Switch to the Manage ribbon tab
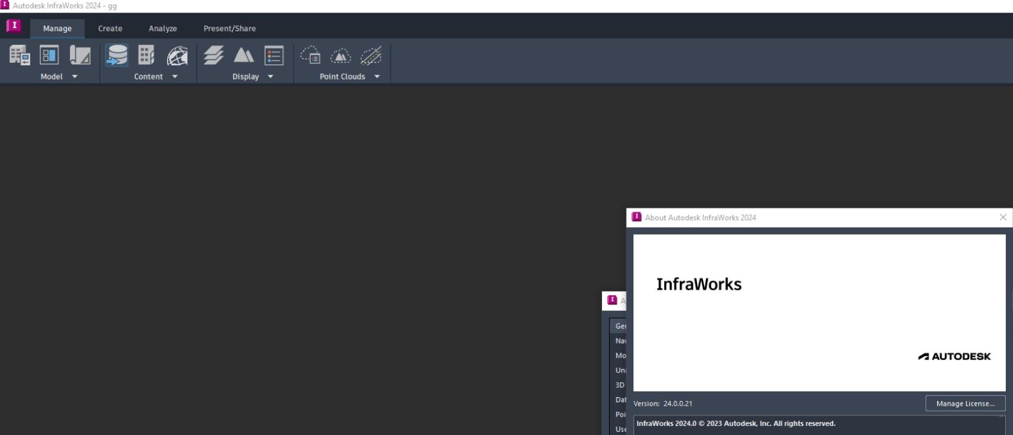 [x=58, y=28]
